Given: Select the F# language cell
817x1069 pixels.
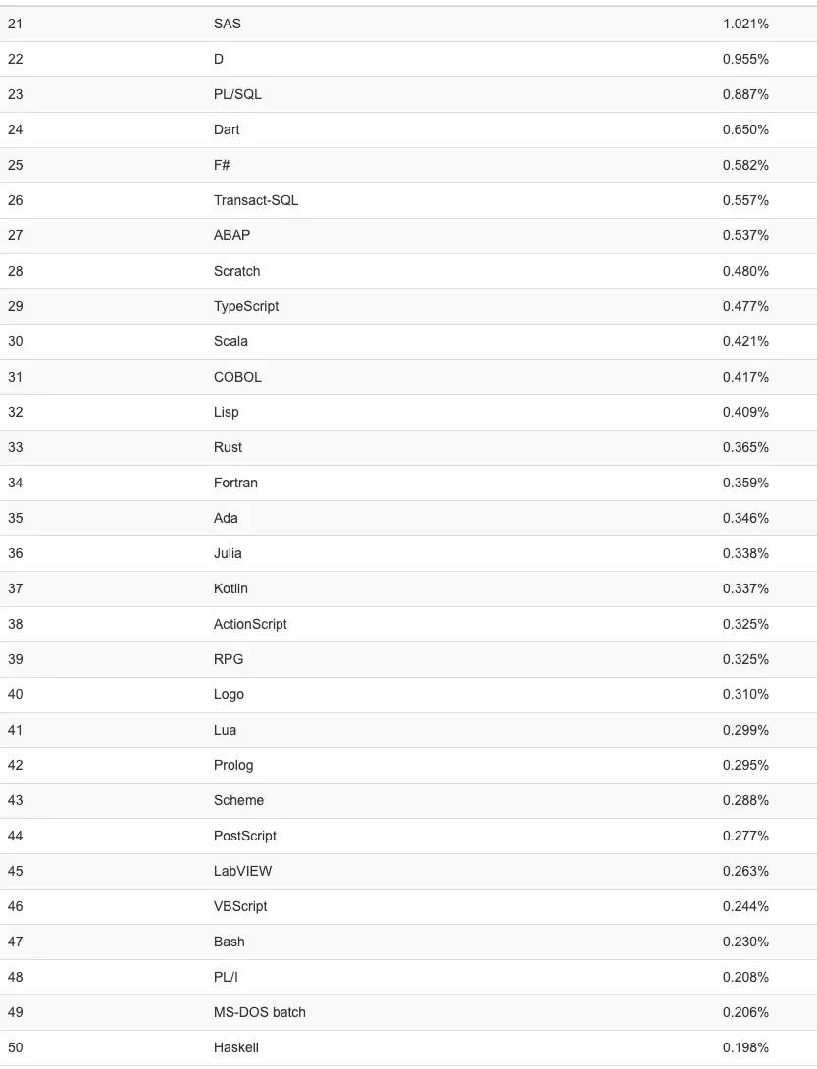Looking at the screenshot, I should click(x=222, y=165).
